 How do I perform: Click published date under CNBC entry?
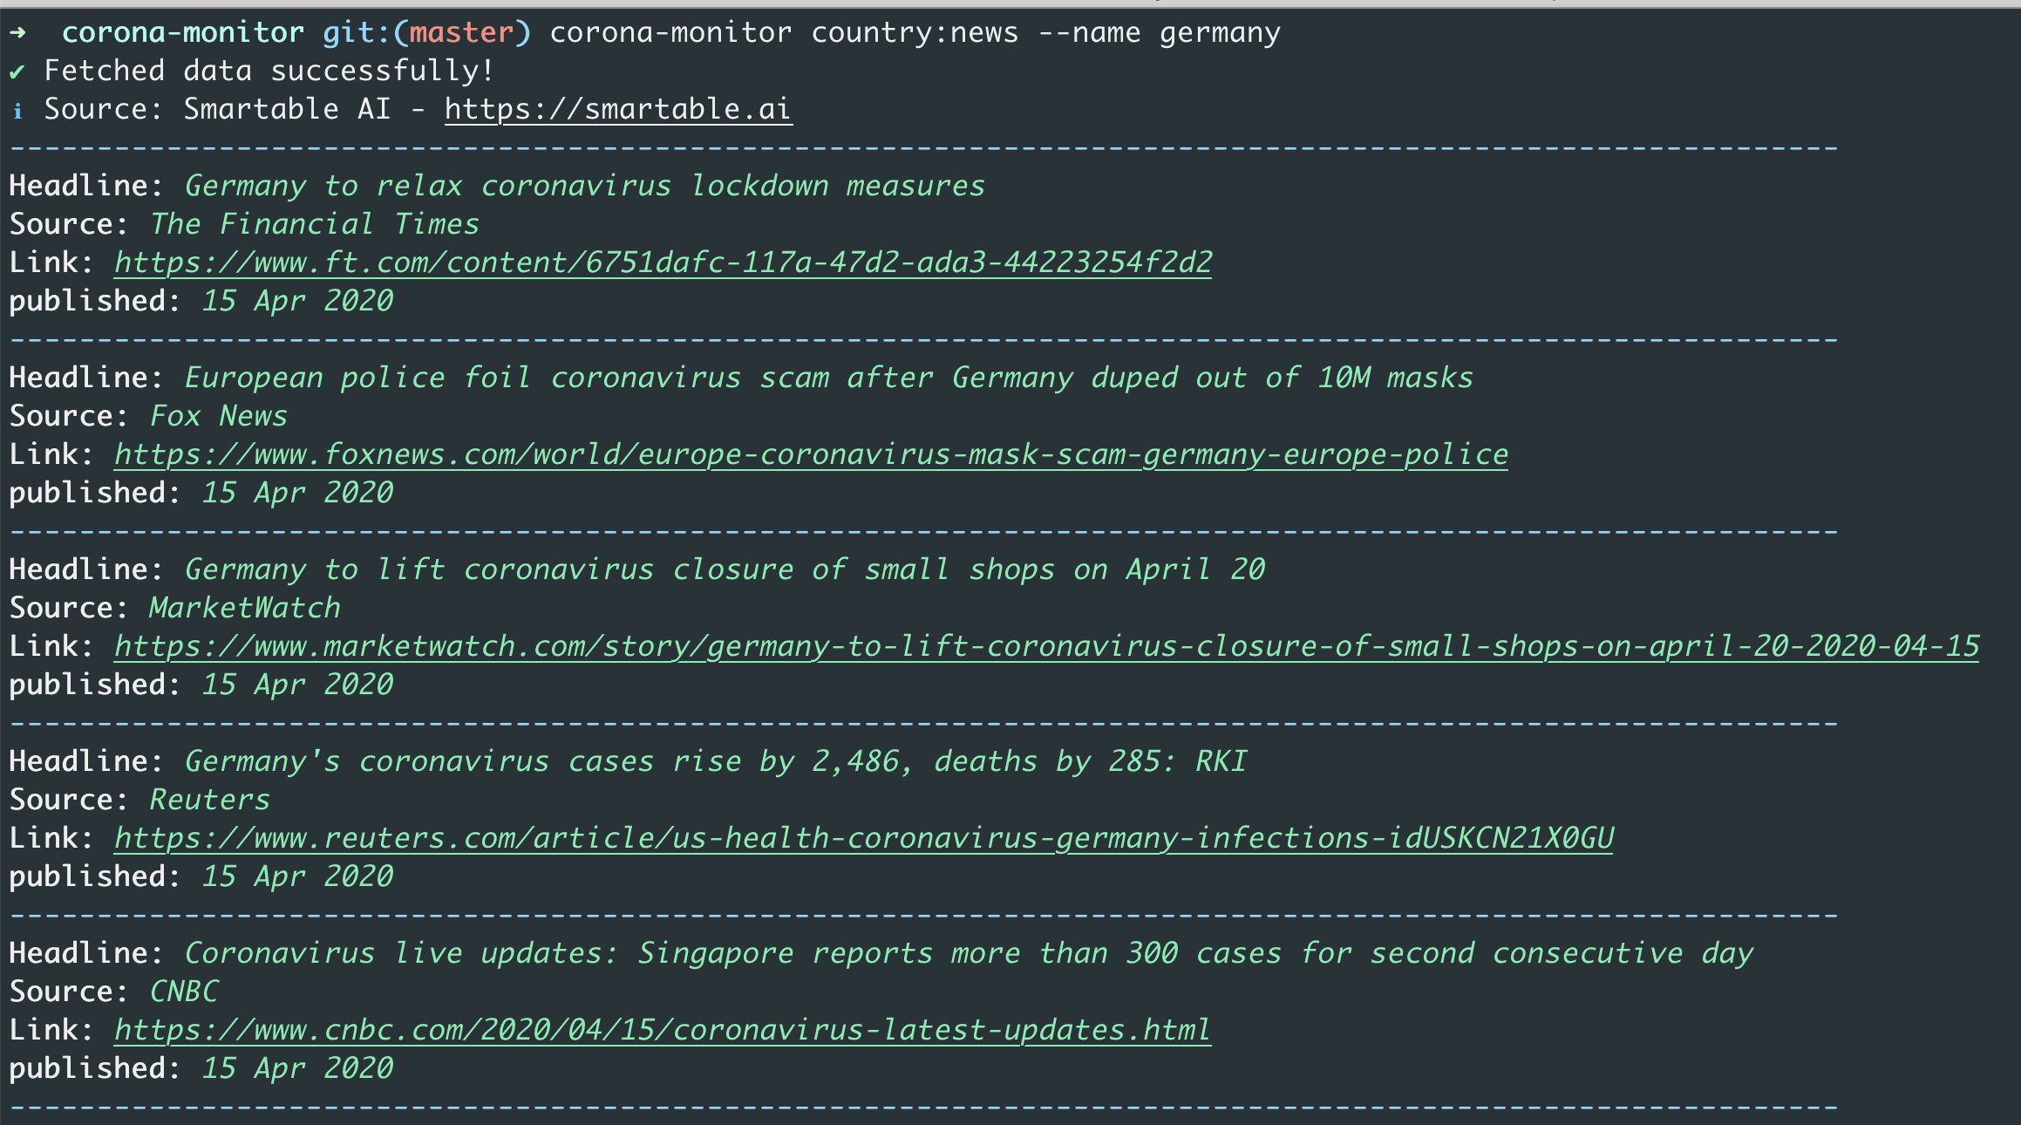click(x=297, y=1068)
